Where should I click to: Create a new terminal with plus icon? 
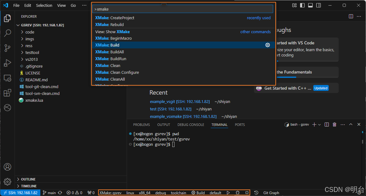tap(314, 125)
